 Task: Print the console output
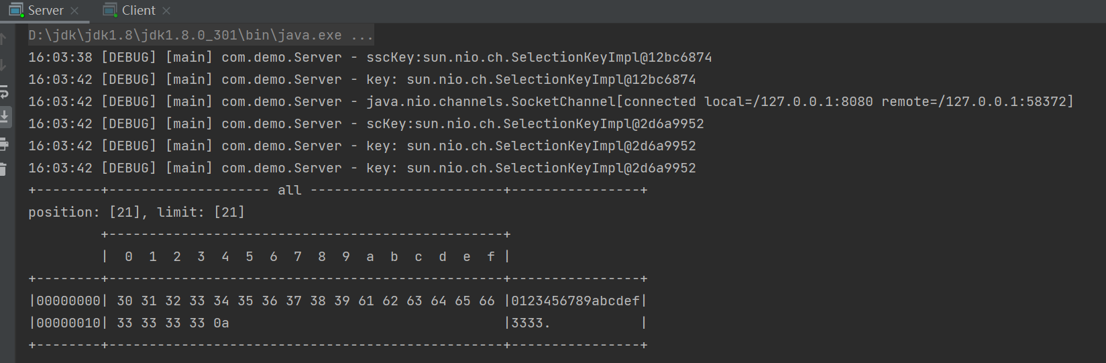click(4, 144)
